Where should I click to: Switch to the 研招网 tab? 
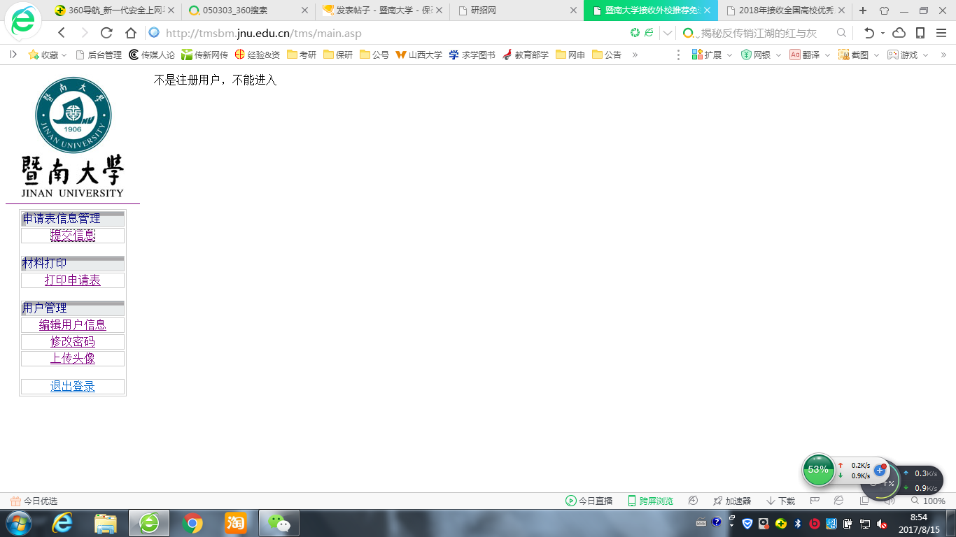coord(517,10)
